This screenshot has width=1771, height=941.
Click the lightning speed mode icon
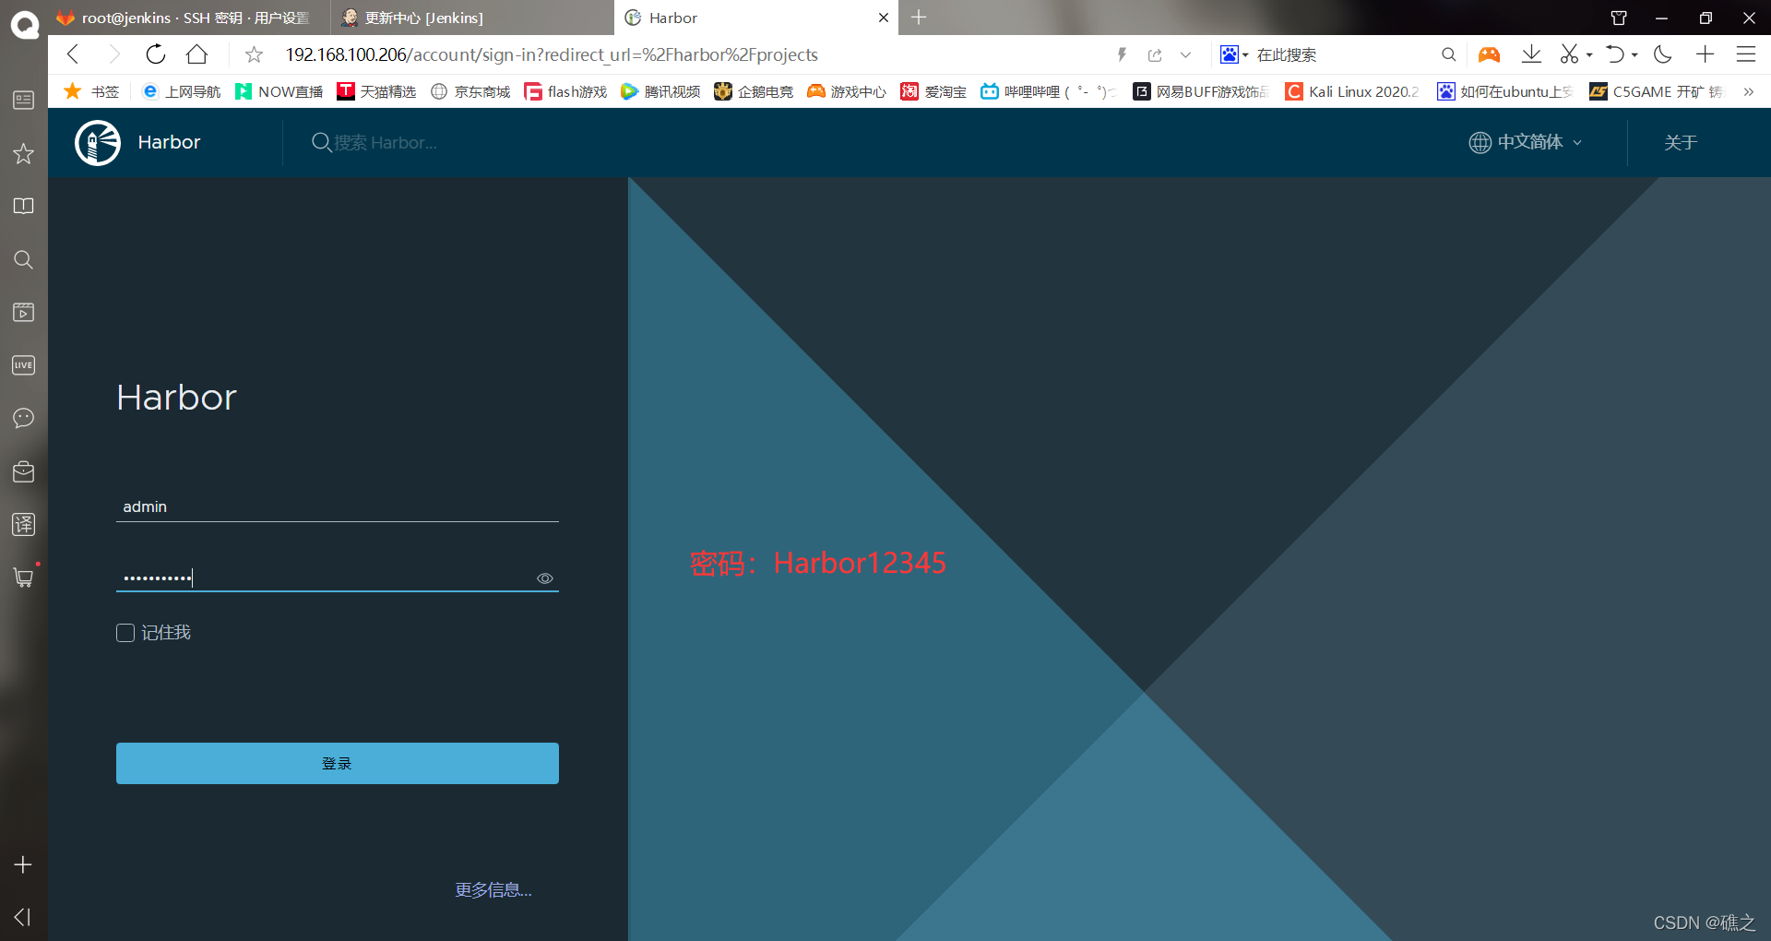(x=1122, y=54)
